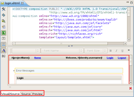Screen dimensions: 134x97
Task: Click visual pane scroll up arrow
Action: [131, 56]
